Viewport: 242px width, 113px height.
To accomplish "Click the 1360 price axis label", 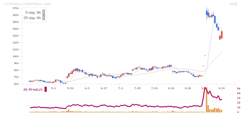I will 16,36.
